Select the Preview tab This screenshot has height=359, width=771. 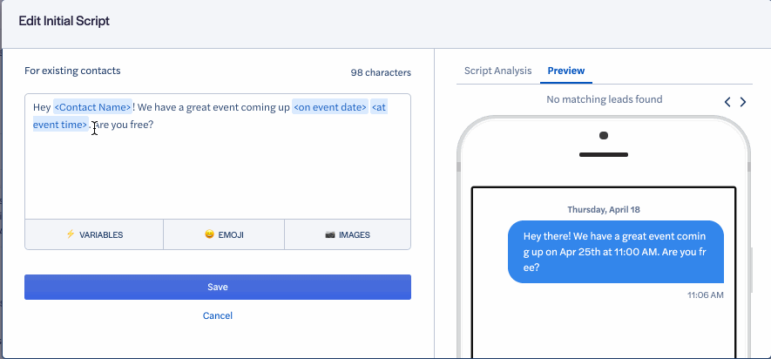(566, 71)
